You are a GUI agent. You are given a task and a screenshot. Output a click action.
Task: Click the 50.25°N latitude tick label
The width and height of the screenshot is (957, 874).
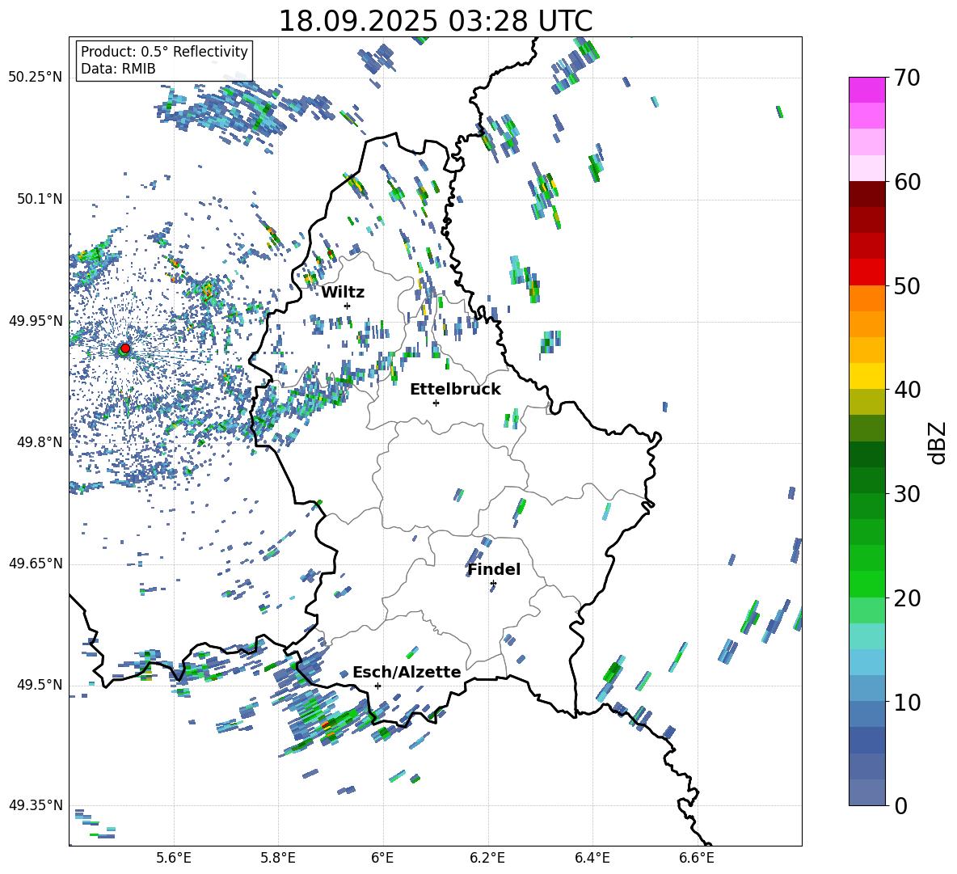[x=36, y=78]
